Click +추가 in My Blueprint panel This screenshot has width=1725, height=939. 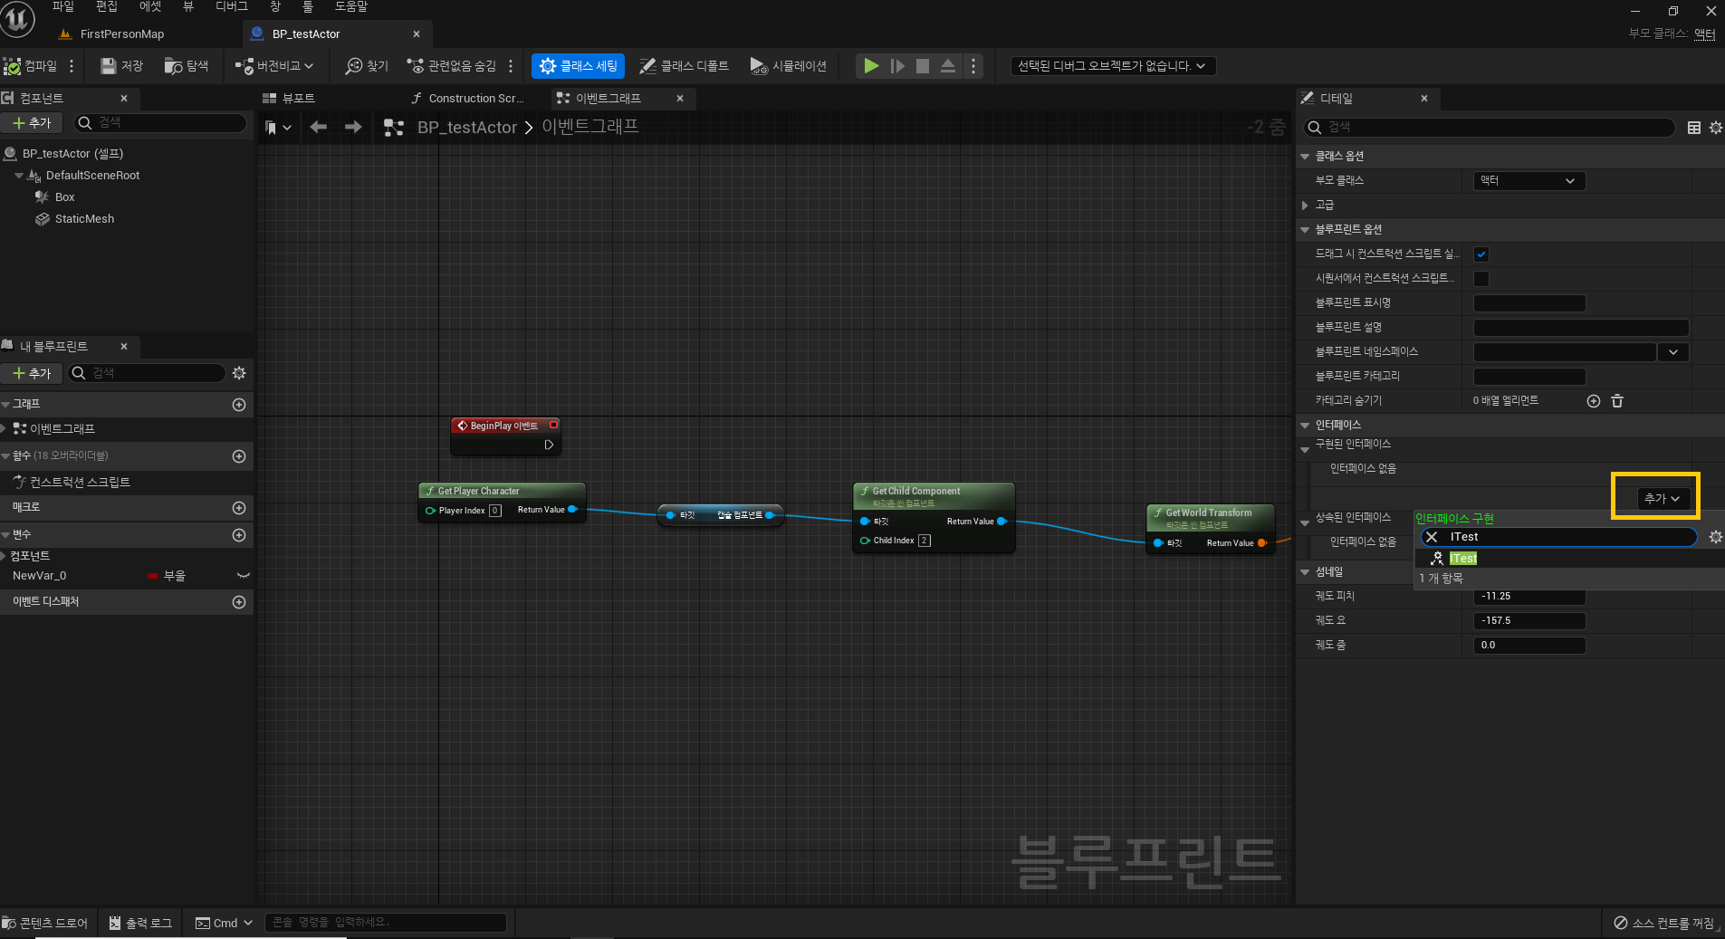pos(32,373)
